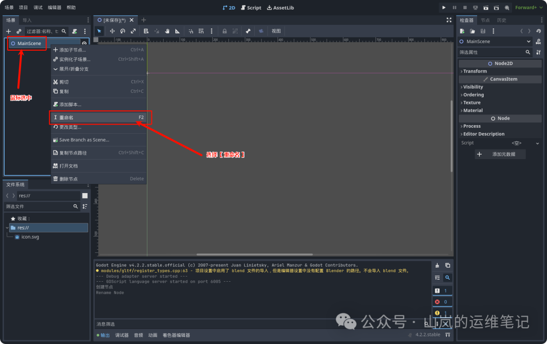The width and height of the screenshot is (547, 344).
Task: Toggle MainScene visibility eye icon
Action: [84, 44]
